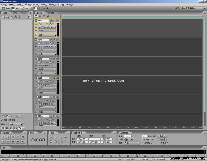Click Zoom In Horizontally icon
Screen dimensions: 207x161
click(x=51, y=137)
